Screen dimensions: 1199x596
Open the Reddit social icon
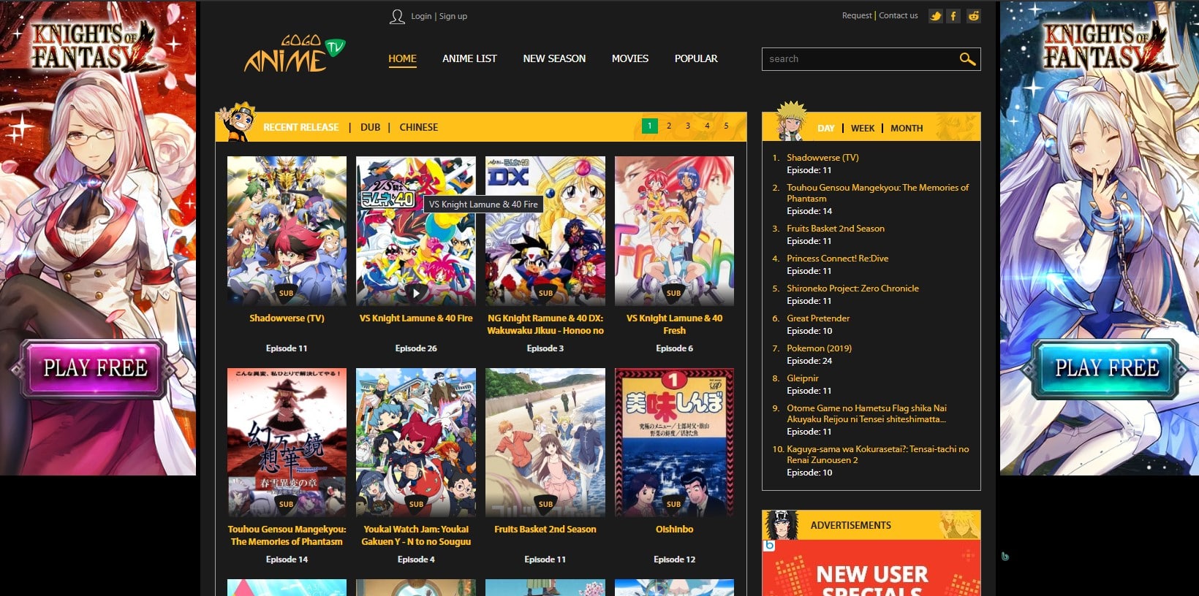[973, 16]
